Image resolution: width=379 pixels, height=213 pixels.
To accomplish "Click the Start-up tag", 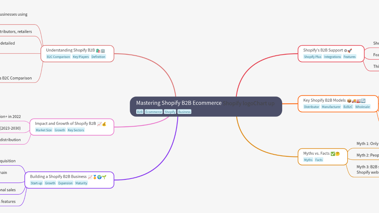I will coord(36,183).
